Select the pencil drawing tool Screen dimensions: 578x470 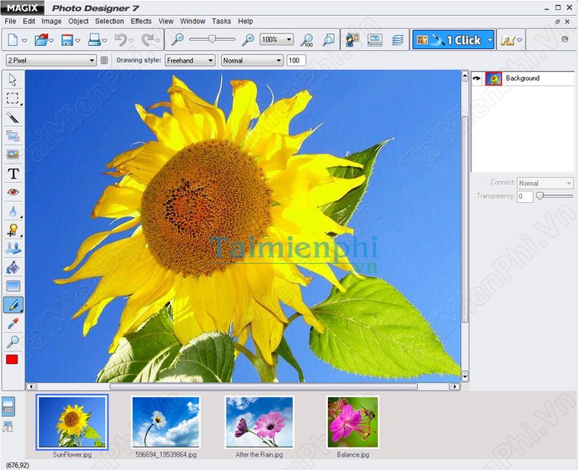click(x=13, y=305)
